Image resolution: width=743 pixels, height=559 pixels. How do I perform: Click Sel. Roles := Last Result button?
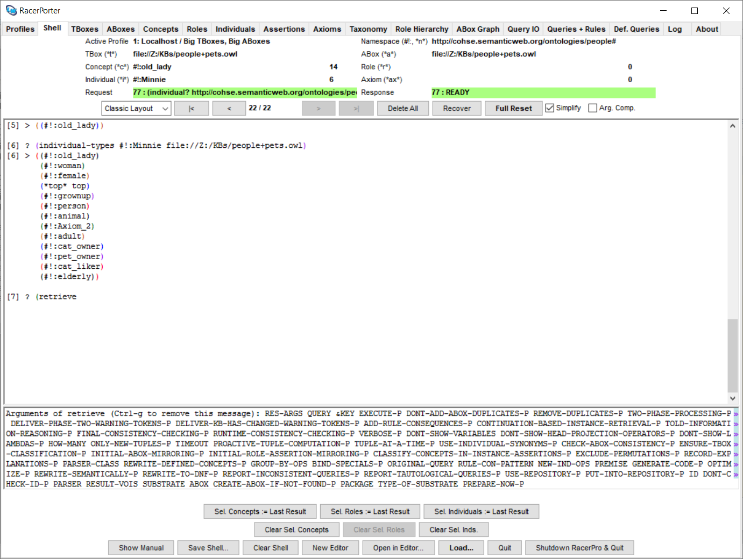point(370,512)
